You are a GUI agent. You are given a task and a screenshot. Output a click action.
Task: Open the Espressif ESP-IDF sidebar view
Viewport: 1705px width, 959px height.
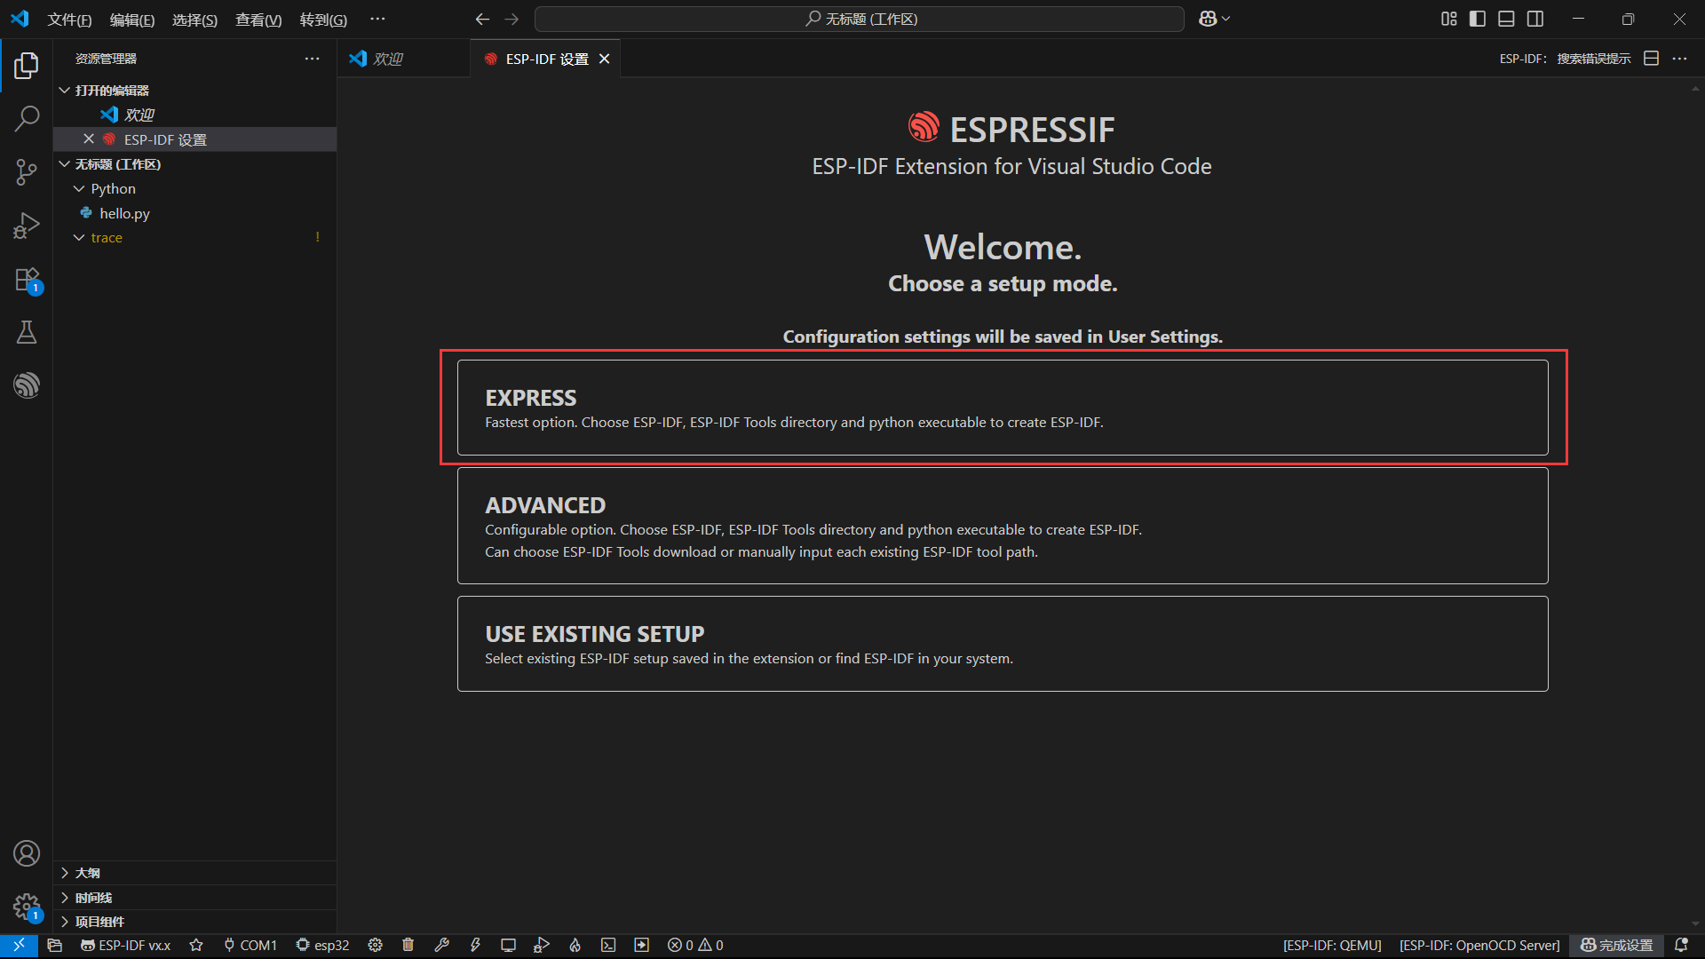coord(27,385)
